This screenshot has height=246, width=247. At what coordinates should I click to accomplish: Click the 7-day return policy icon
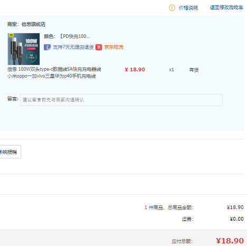tap(47, 47)
